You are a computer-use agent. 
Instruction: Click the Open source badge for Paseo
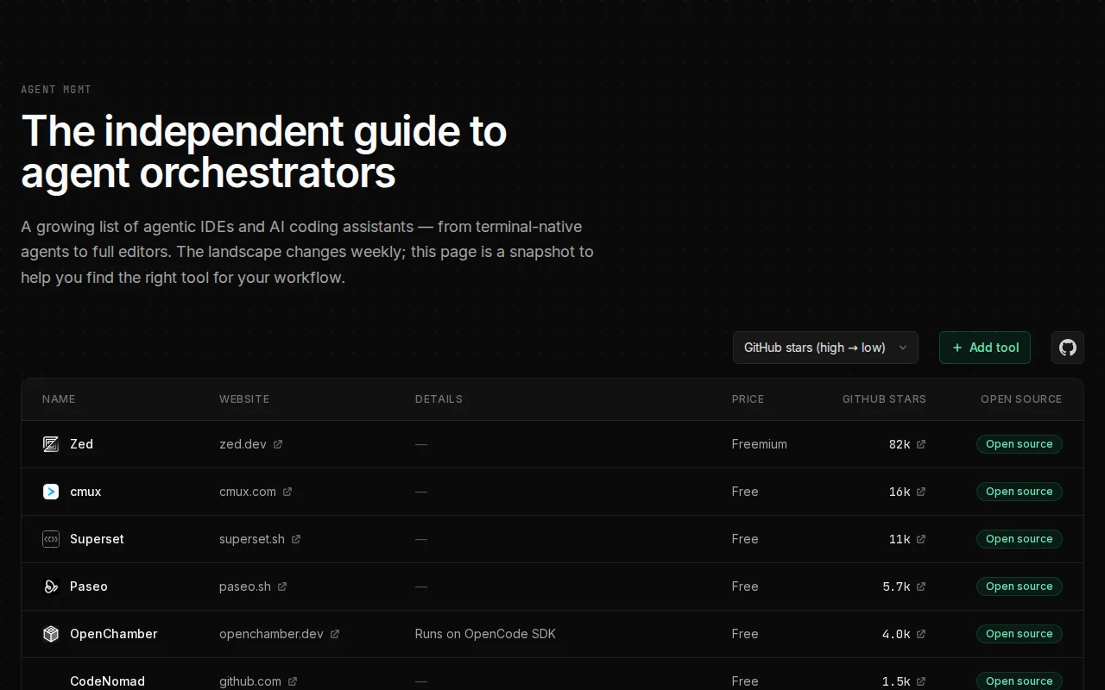tap(1020, 586)
